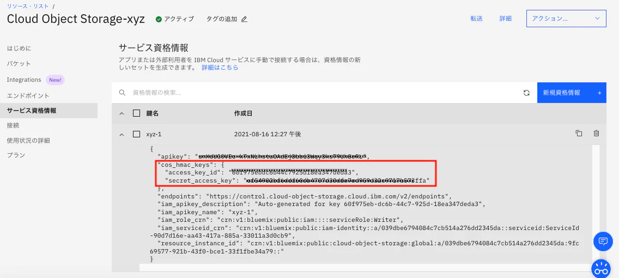
Task: Click the edit pencil icon beside タグの追加
Action: [x=244, y=19]
